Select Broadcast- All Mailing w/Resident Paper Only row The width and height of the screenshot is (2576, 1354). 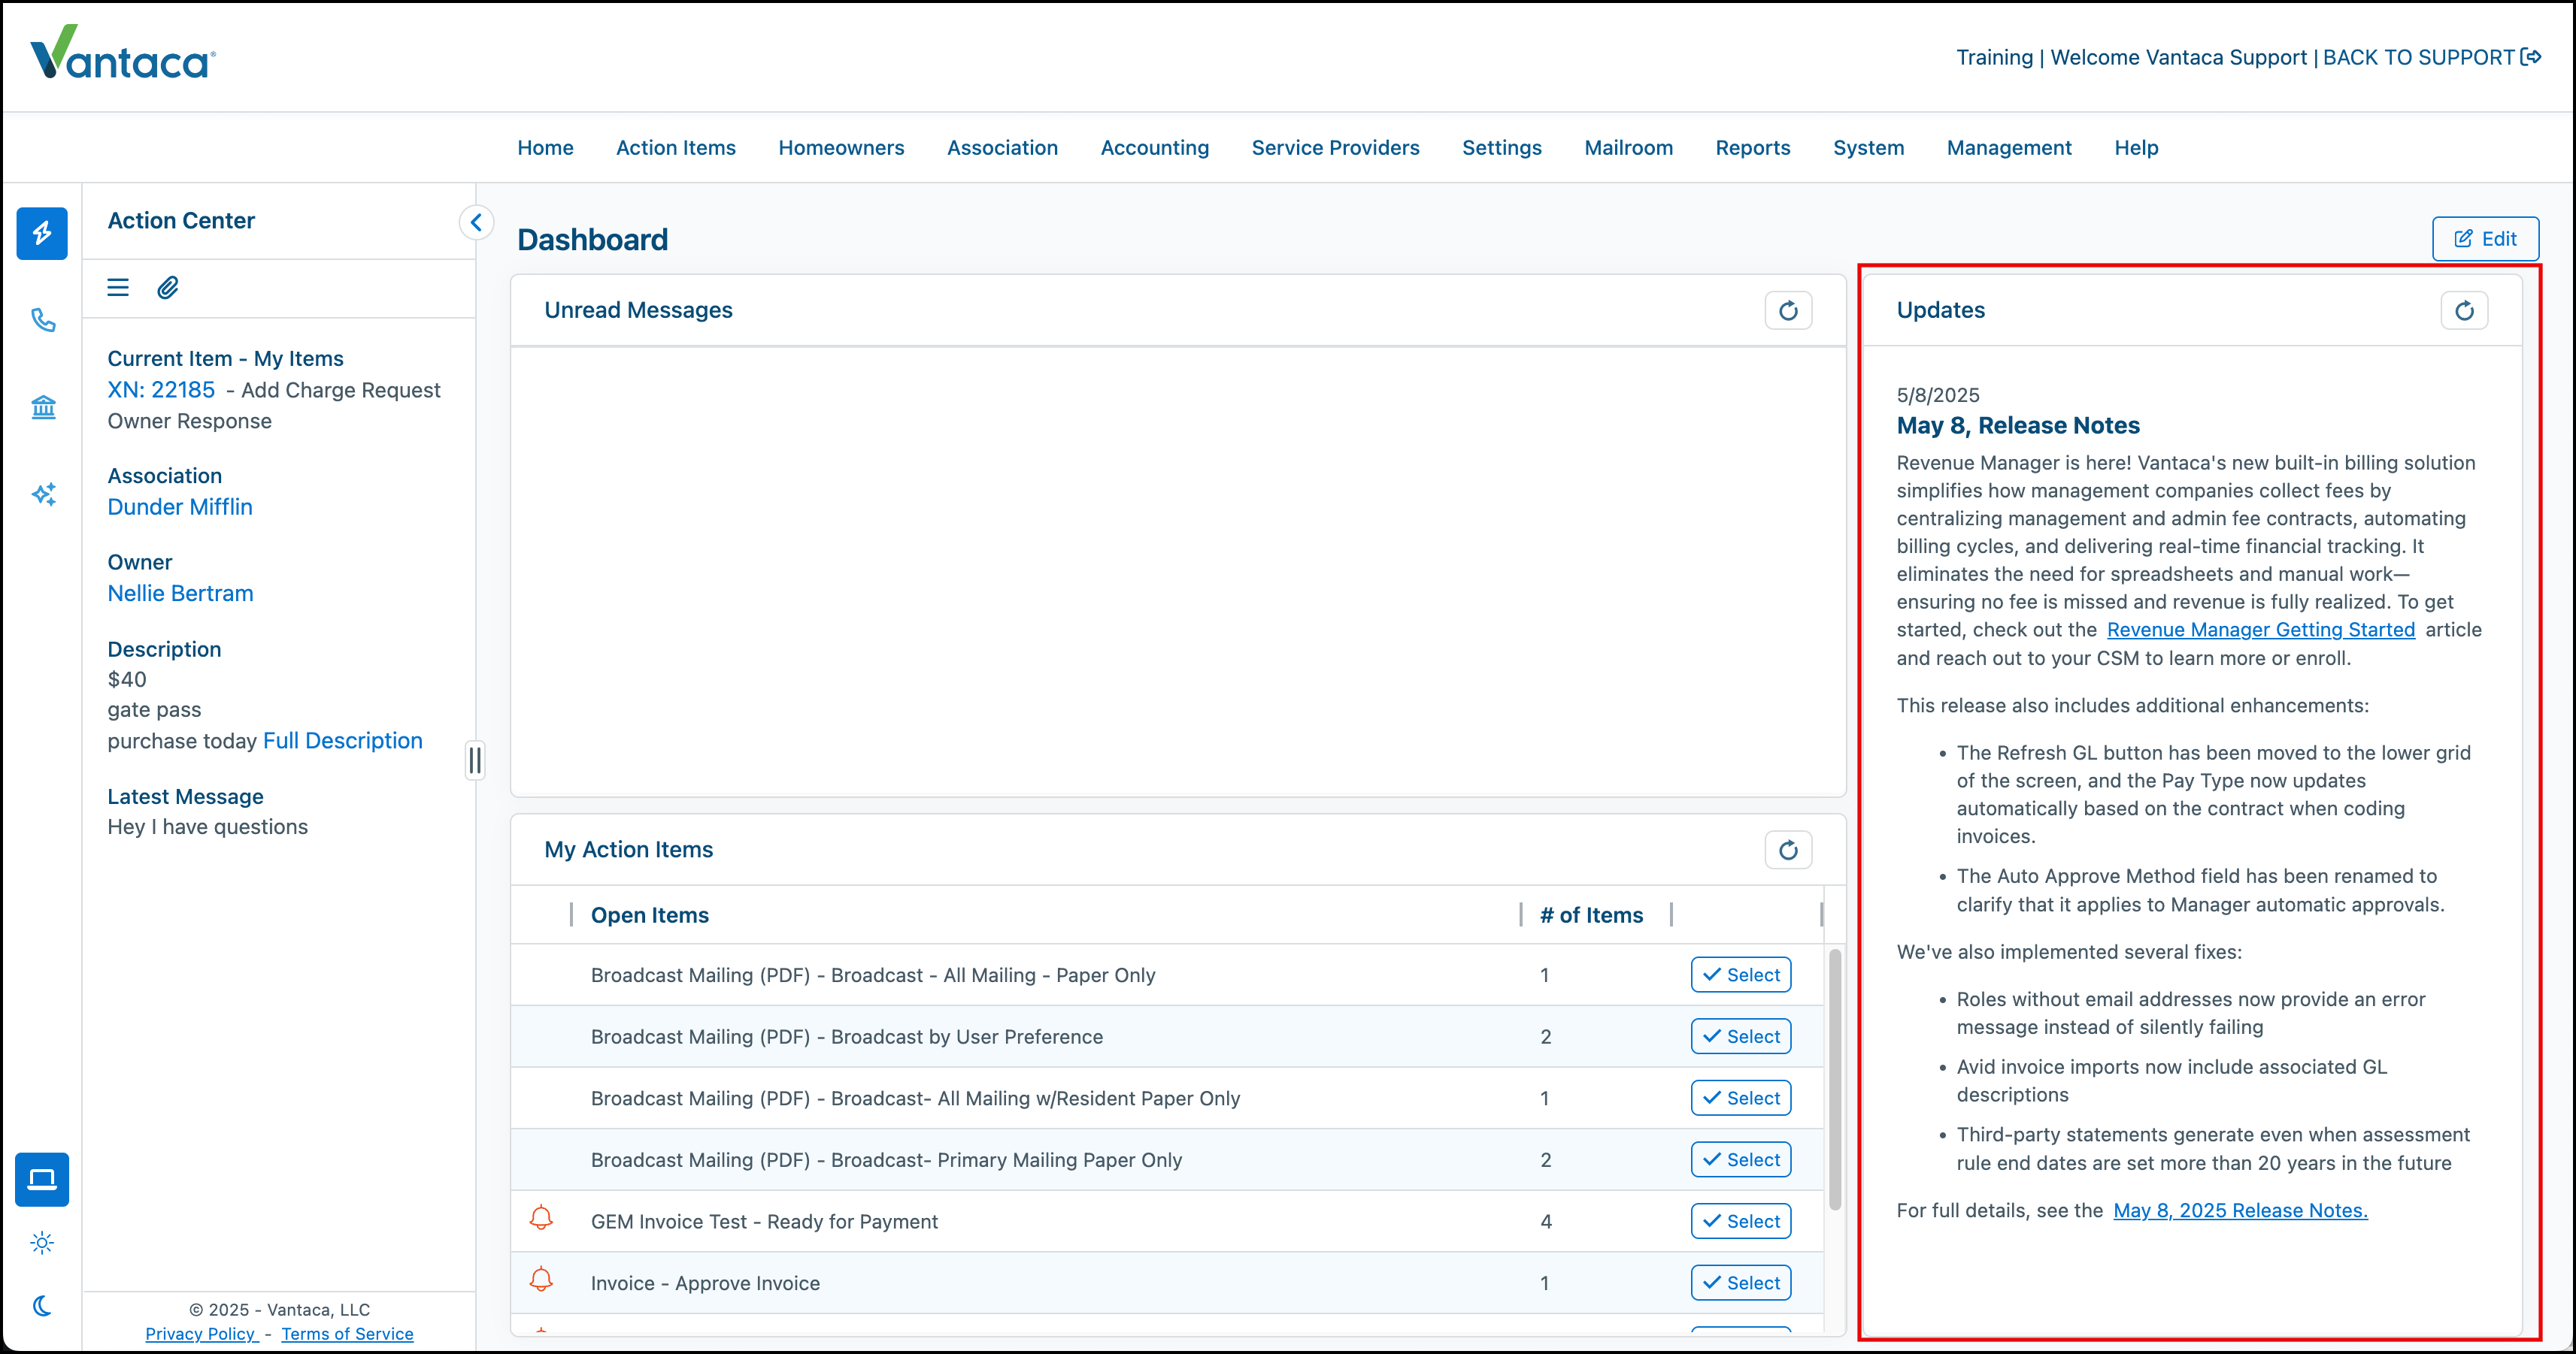click(x=1740, y=1099)
